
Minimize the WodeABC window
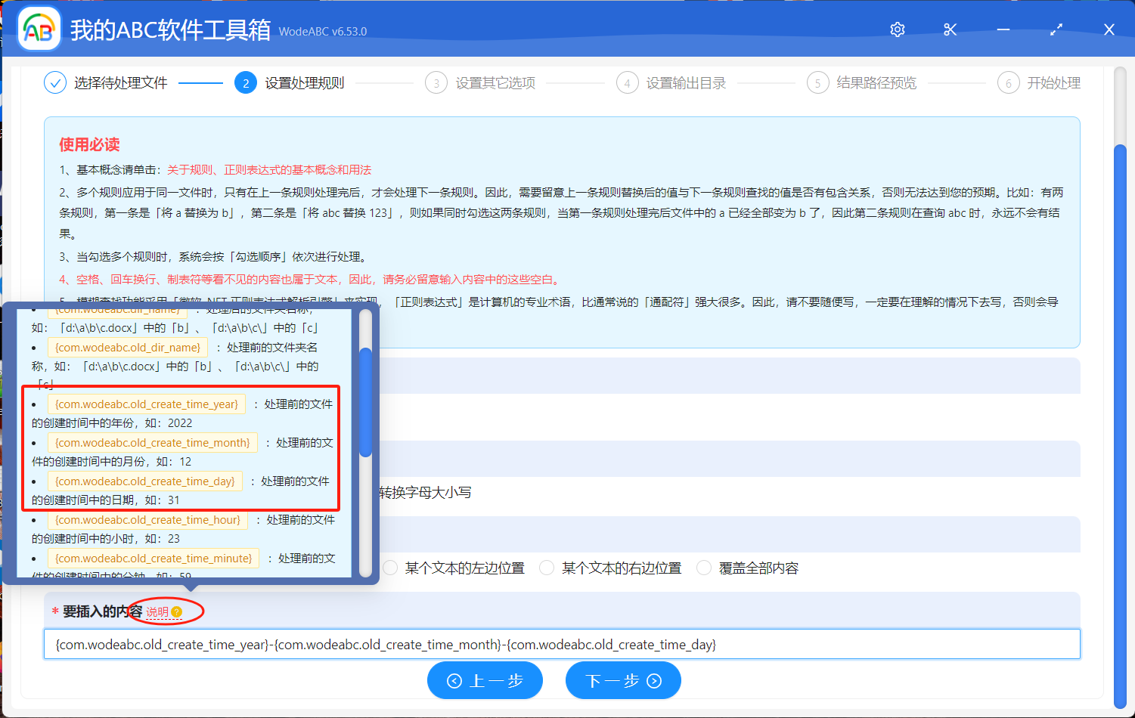tap(1003, 29)
